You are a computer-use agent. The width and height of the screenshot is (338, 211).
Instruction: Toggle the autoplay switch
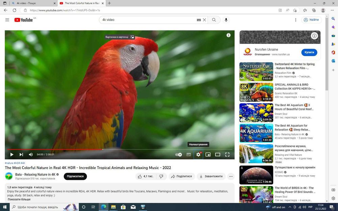click(x=178, y=155)
